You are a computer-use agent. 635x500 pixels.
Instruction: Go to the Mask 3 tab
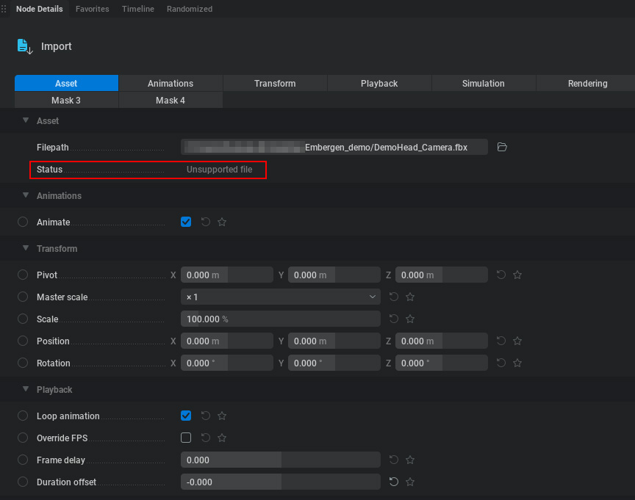coord(66,101)
